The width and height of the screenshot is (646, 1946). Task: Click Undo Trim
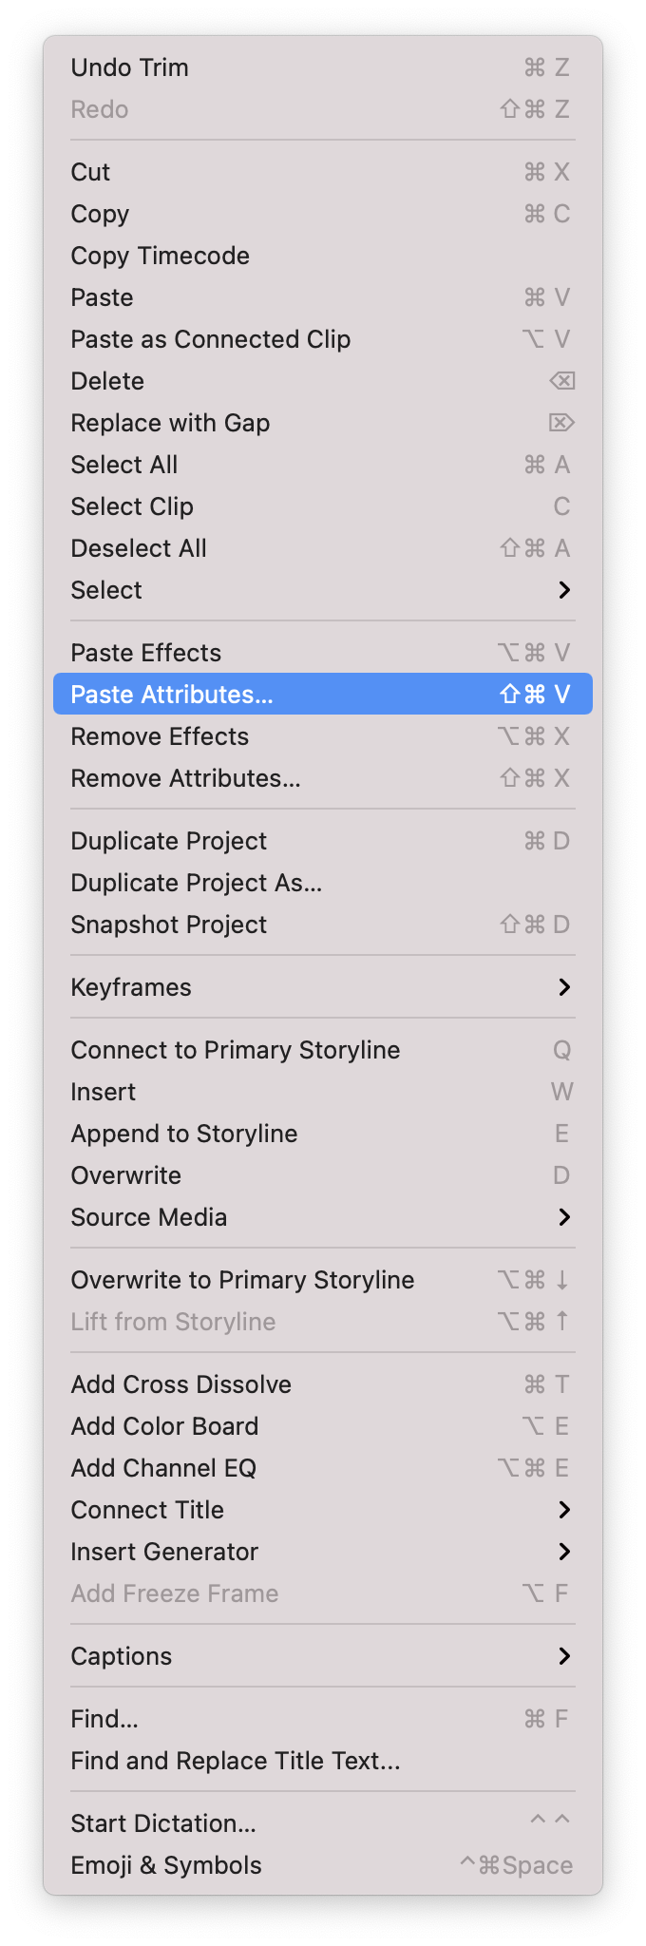pos(323,67)
